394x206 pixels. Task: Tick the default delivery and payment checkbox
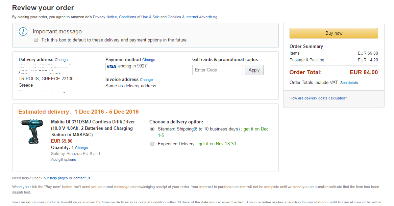point(36,40)
